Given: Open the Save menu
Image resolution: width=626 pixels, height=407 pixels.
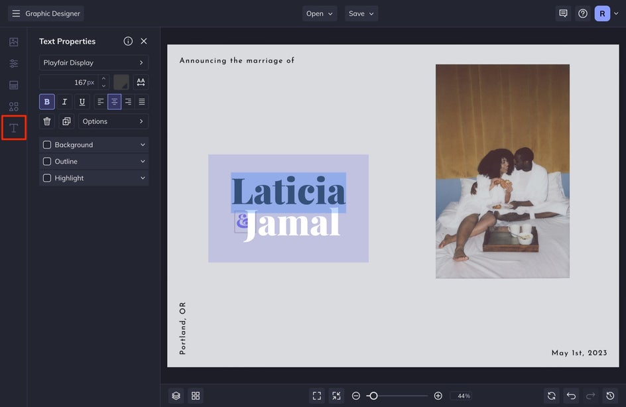Looking at the screenshot, I should [361, 13].
